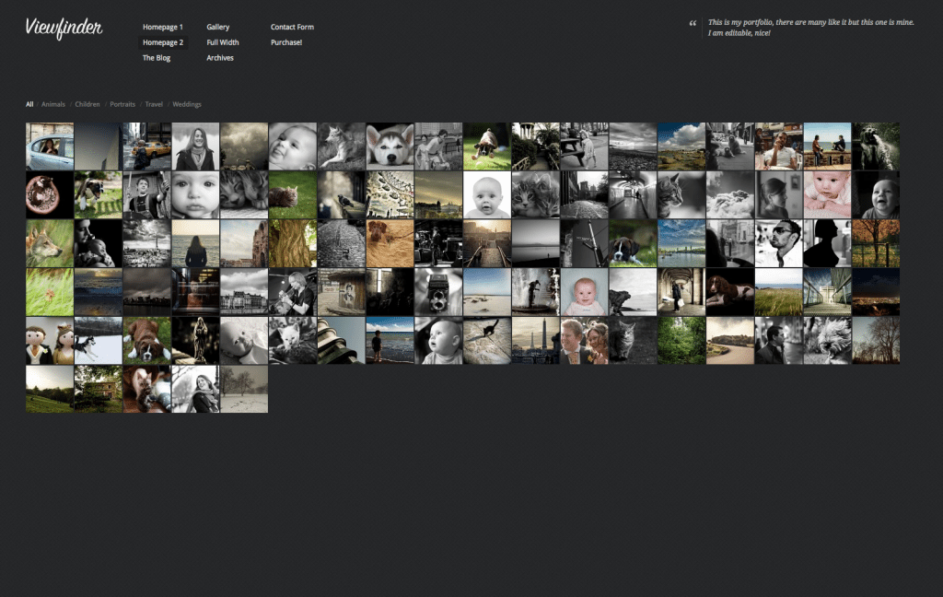Open the woman in blue car photo
This screenshot has width=943, height=597.
(x=50, y=146)
